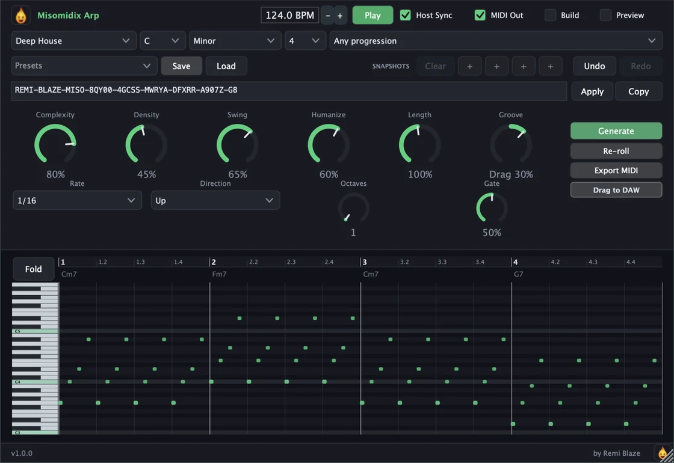
Task: Click the first snapshot plus slot
Action: coord(470,66)
